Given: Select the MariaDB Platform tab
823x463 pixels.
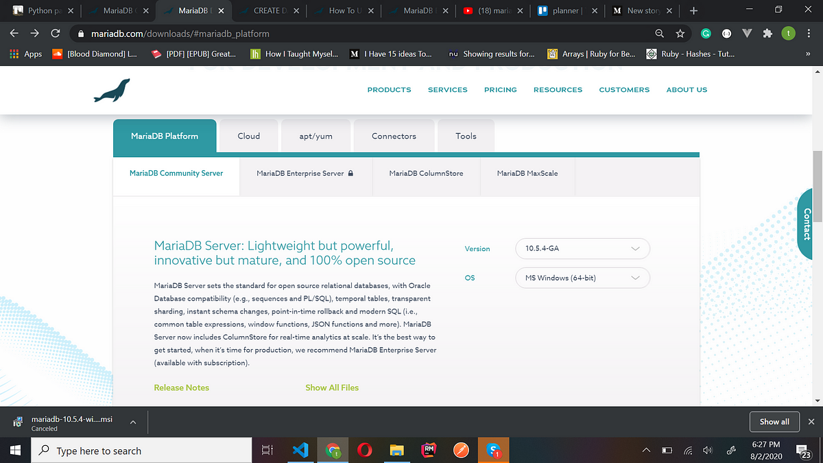Looking at the screenshot, I should 165,136.
